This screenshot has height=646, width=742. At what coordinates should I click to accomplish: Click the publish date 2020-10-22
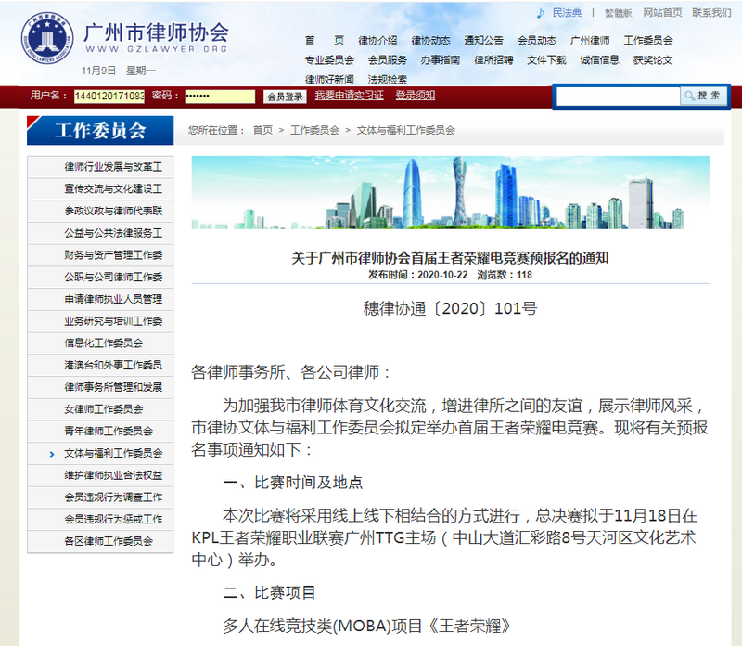tap(442, 275)
